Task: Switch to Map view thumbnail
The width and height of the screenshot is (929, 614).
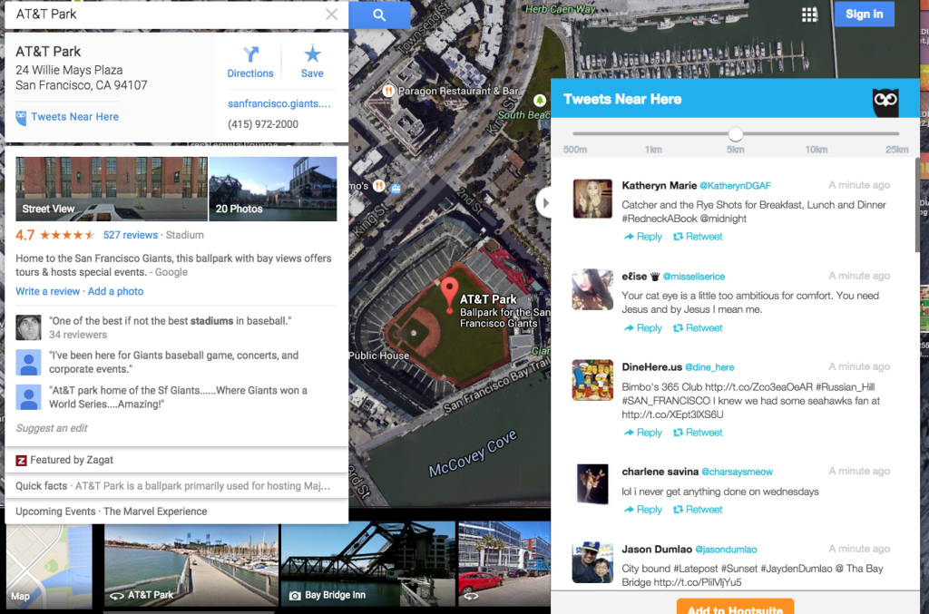Action: tap(49, 566)
